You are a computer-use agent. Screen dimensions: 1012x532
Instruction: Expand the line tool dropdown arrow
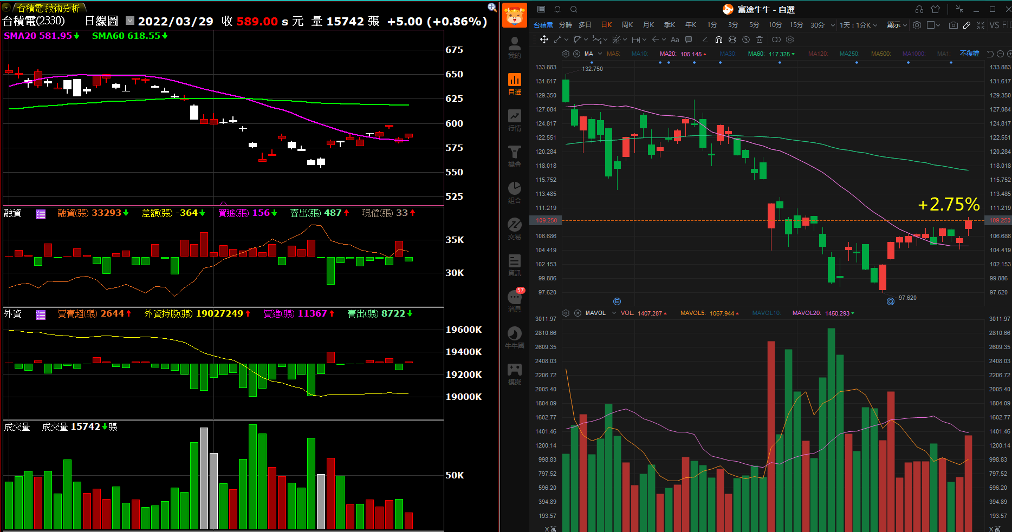566,40
